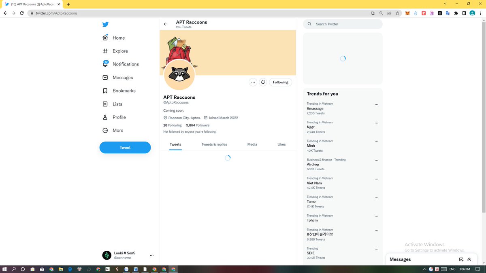Go to Home in sidebar
Screen dimensions: 486x273
[113, 38]
